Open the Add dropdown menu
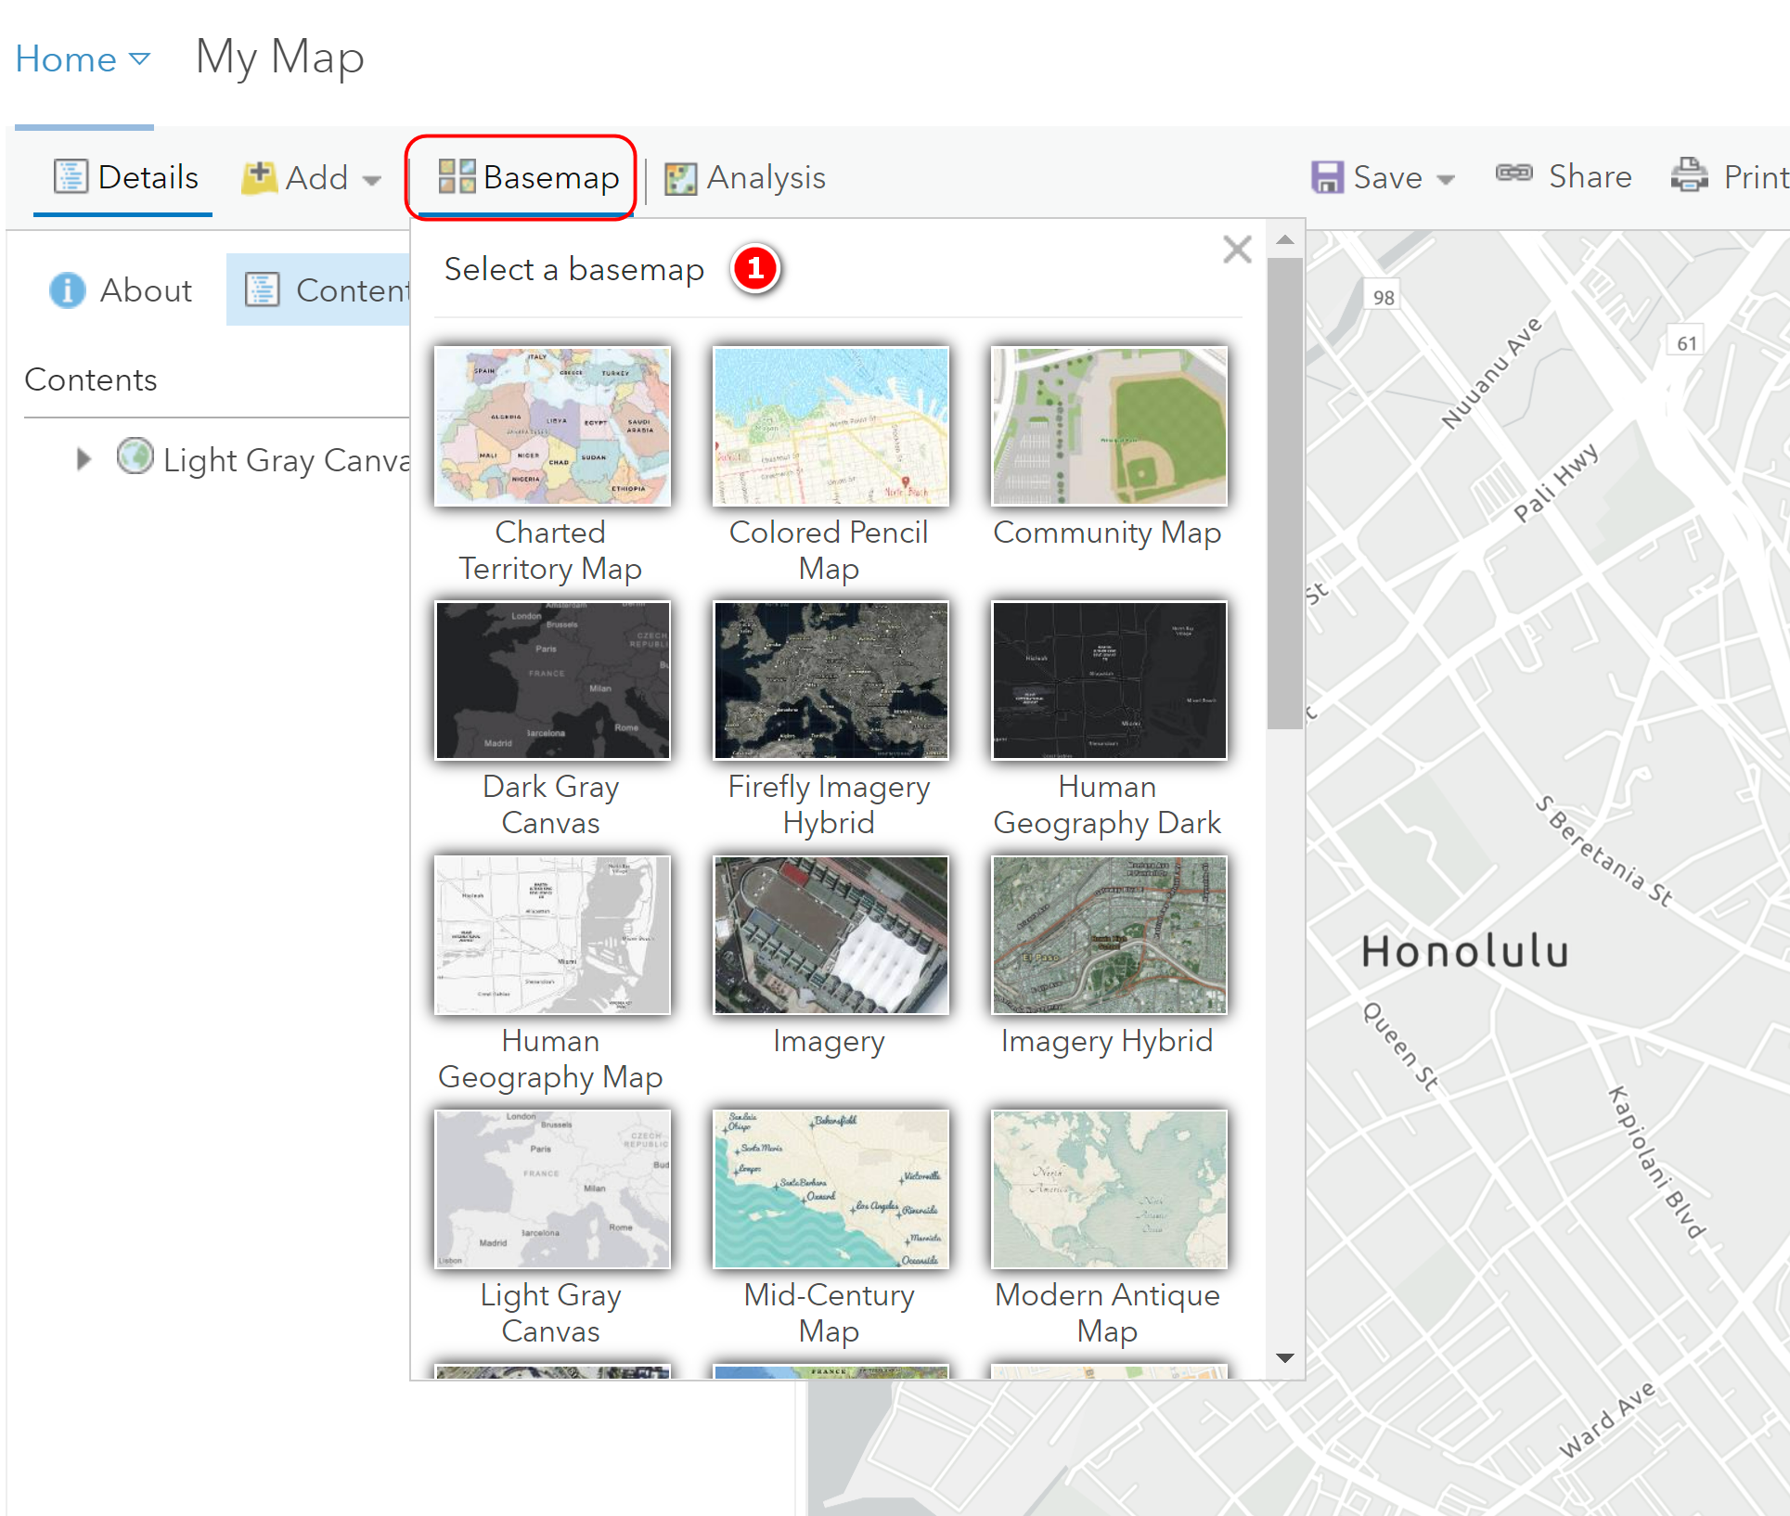Screen dimensions: 1790x1516 [372, 179]
